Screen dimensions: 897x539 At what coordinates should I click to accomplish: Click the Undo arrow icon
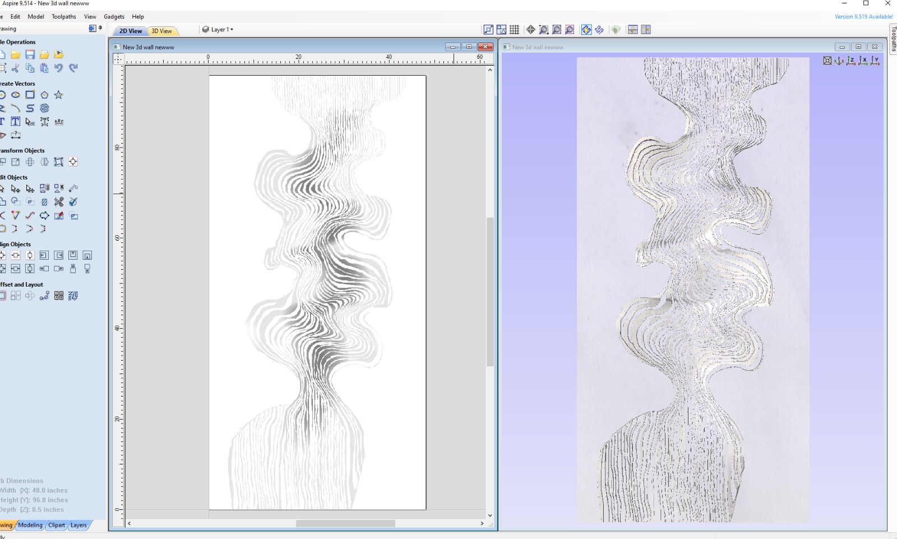(x=59, y=68)
